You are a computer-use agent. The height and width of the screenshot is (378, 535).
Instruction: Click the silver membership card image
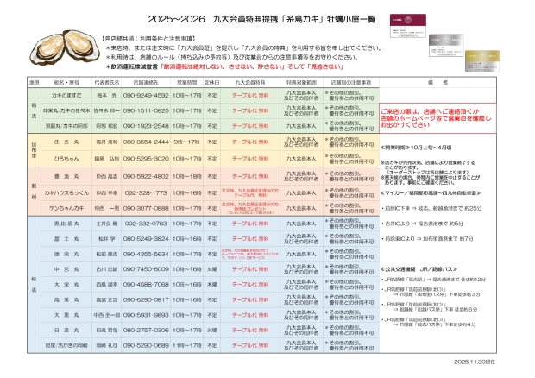coord(446,45)
